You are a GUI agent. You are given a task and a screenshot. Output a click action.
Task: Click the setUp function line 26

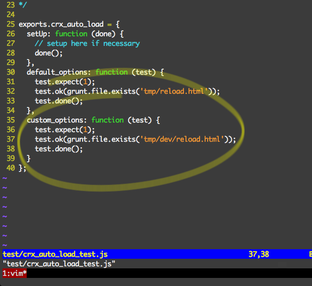click(x=75, y=34)
